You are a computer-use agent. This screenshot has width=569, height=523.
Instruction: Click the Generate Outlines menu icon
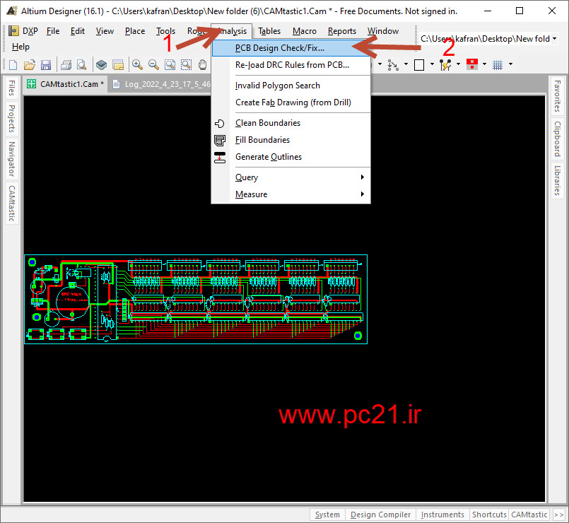[220, 157]
